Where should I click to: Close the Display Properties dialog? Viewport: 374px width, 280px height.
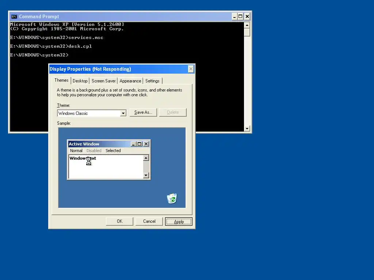191,69
